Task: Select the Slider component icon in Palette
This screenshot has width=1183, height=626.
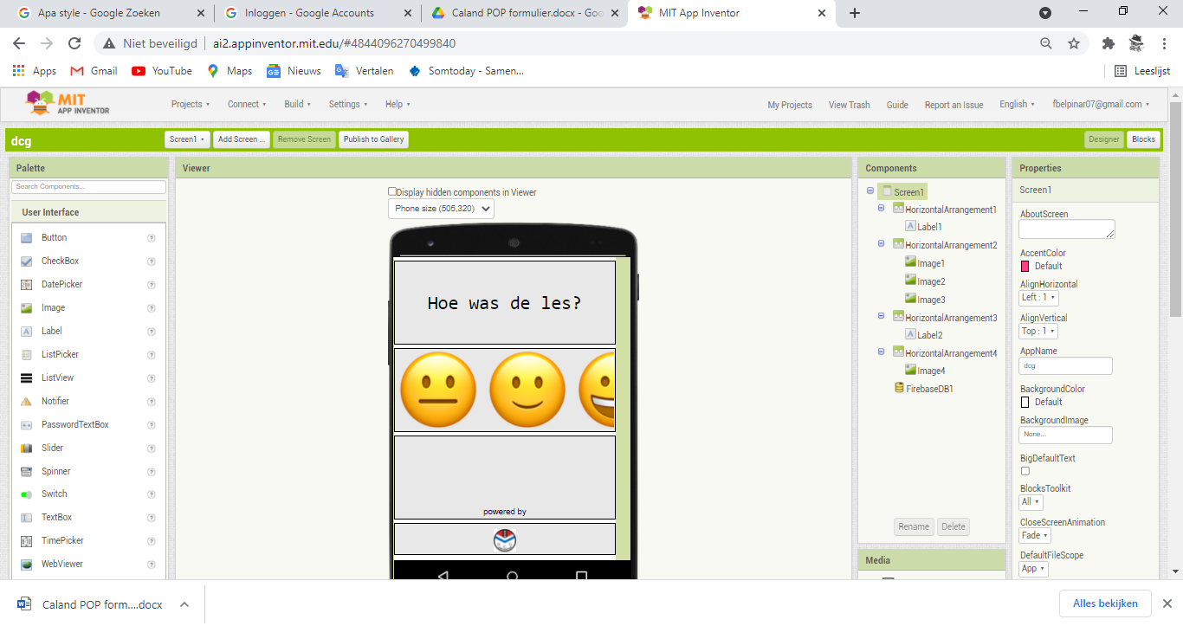Action: [x=26, y=449]
